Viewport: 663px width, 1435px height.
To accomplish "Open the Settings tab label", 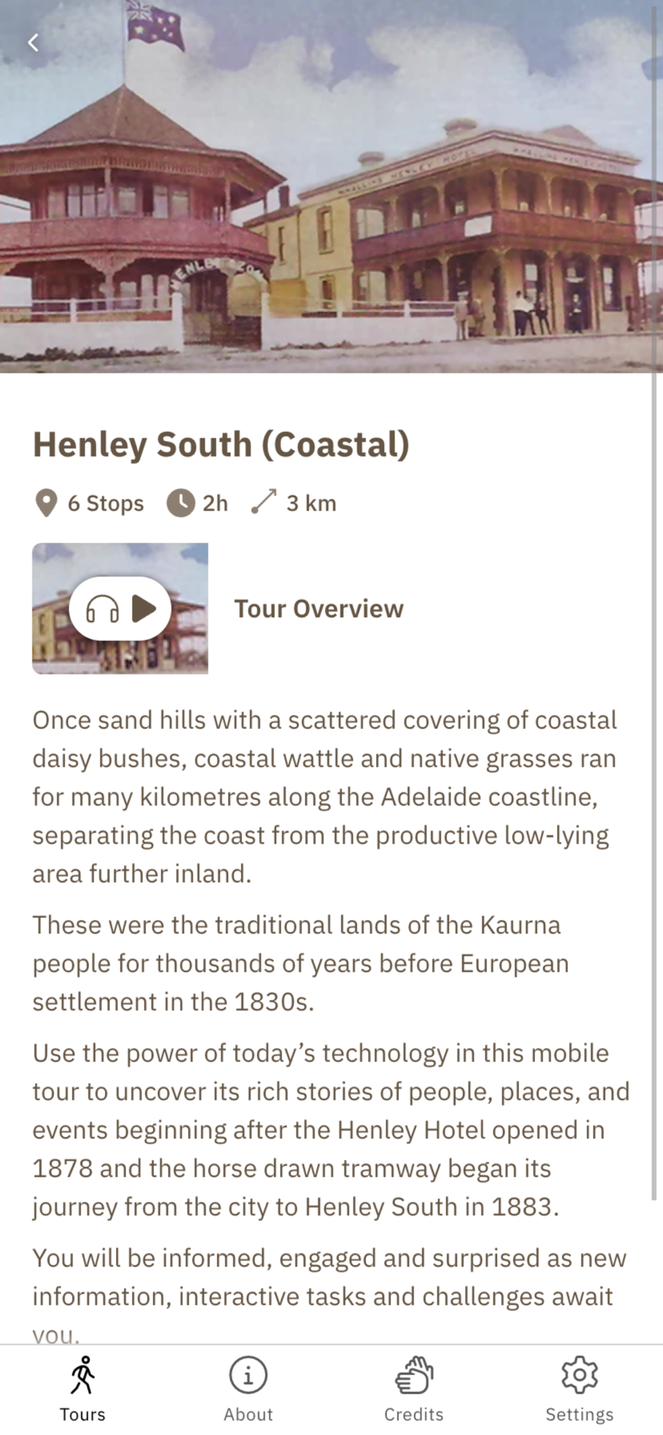I will (x=580, y=1414).
